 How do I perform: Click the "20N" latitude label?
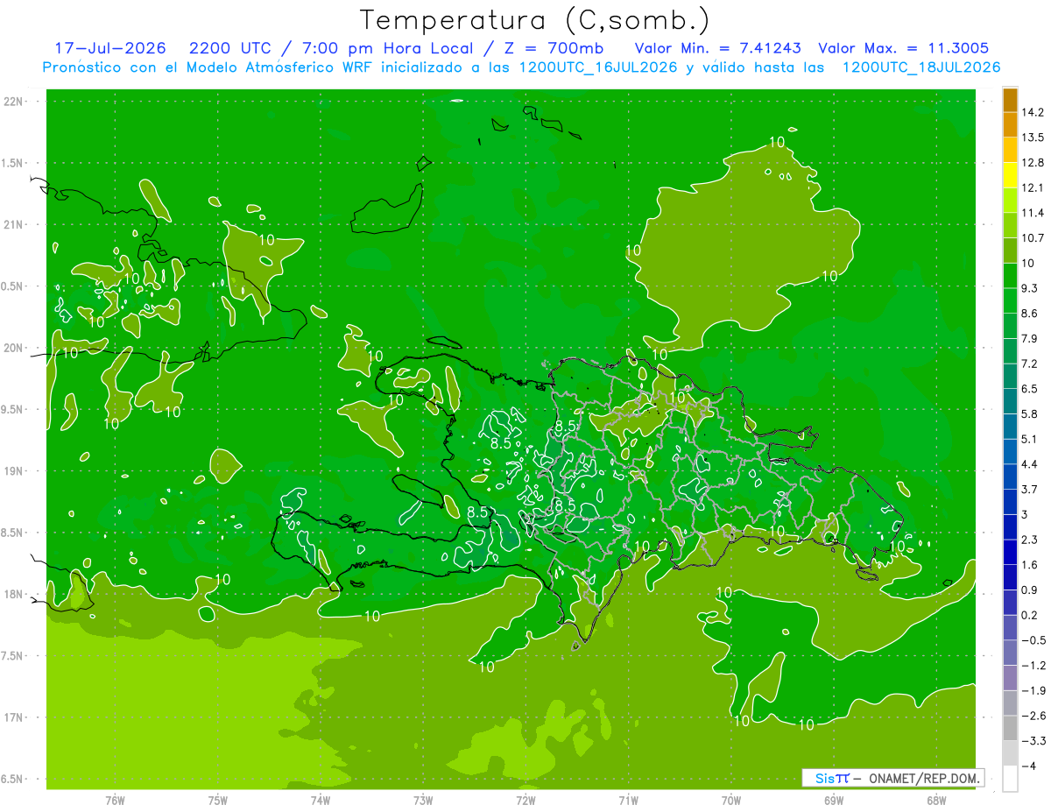tap(13, 348)
